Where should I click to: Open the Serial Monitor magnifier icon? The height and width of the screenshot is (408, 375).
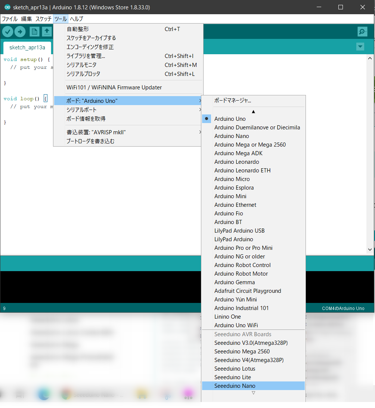362,32
